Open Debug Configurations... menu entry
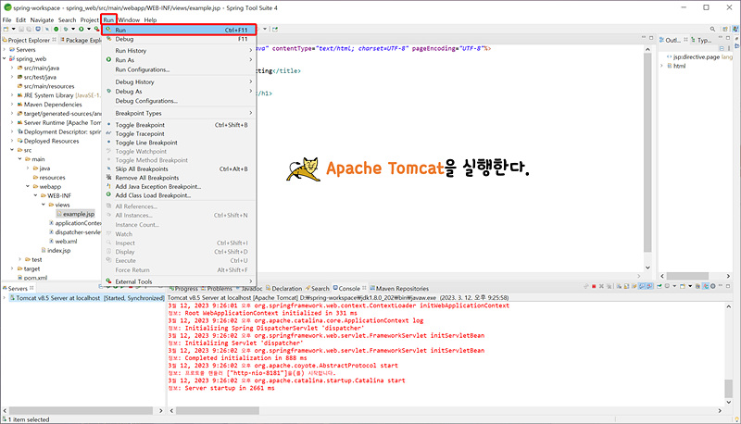The image size is (741, 424). pos(179,101)
